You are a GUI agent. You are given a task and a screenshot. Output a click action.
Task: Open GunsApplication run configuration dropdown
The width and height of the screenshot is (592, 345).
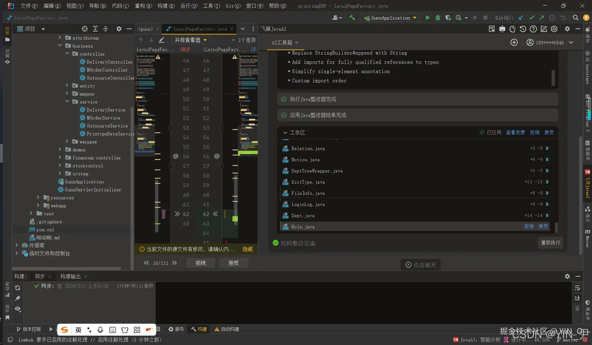(390, 18)
